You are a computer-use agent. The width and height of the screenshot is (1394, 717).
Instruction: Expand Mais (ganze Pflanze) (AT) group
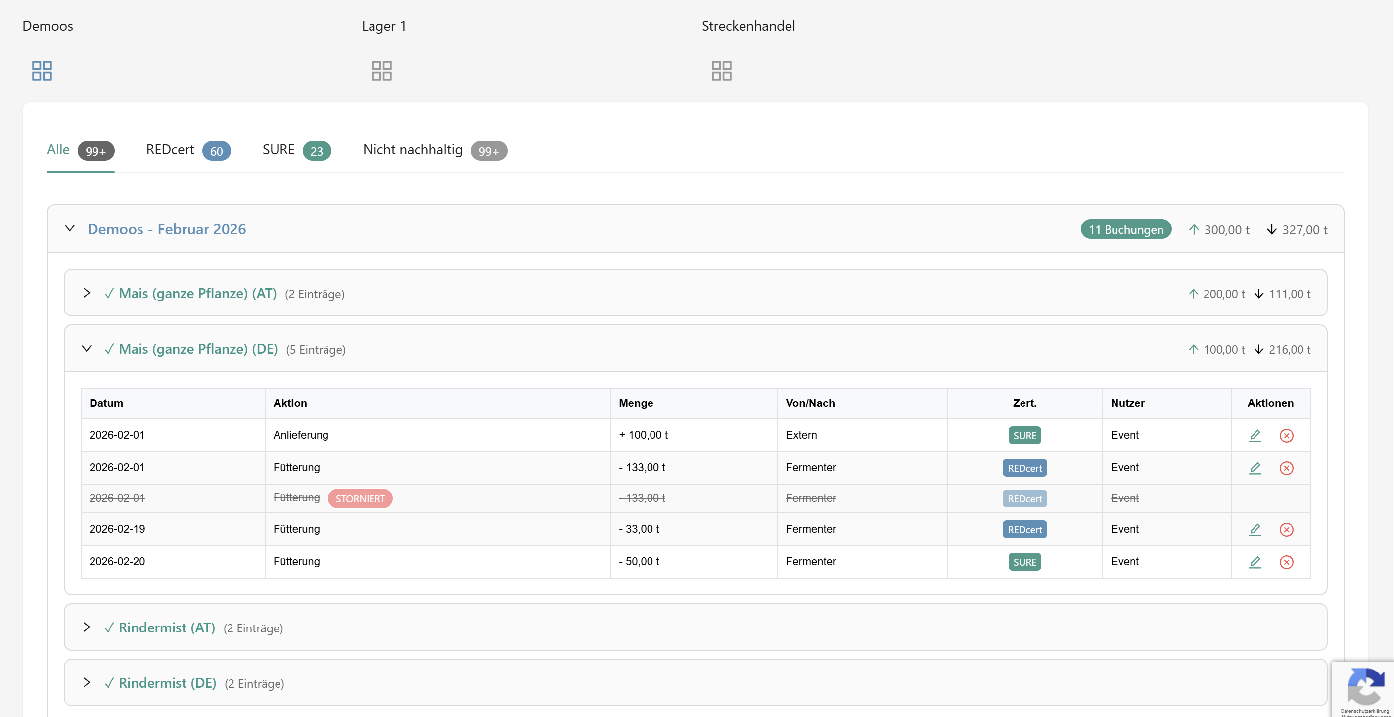tap(87, 293)
